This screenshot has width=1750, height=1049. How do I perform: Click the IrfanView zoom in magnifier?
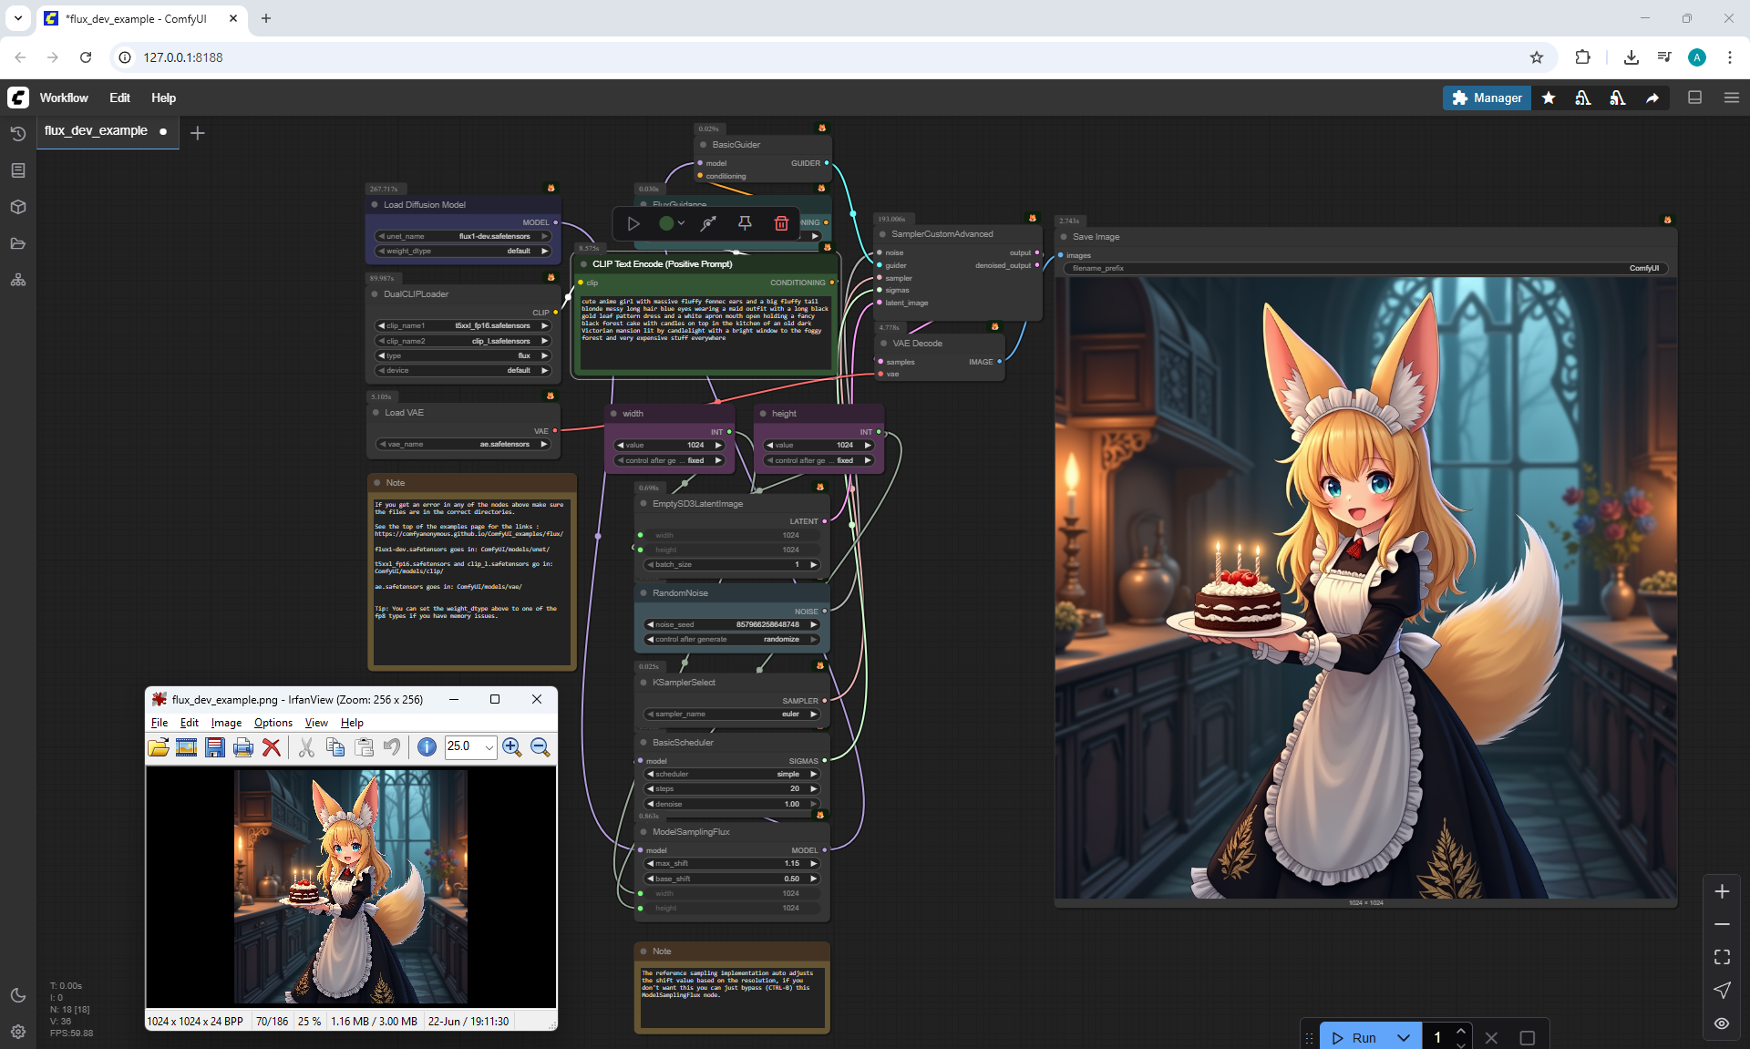coord(511,747)
